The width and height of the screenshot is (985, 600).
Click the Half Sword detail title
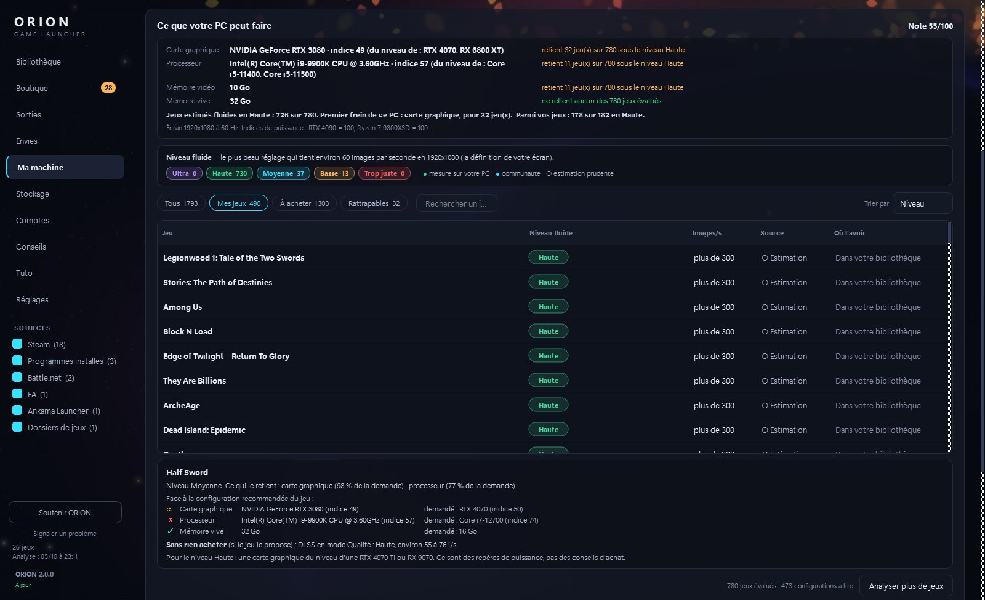187,472
